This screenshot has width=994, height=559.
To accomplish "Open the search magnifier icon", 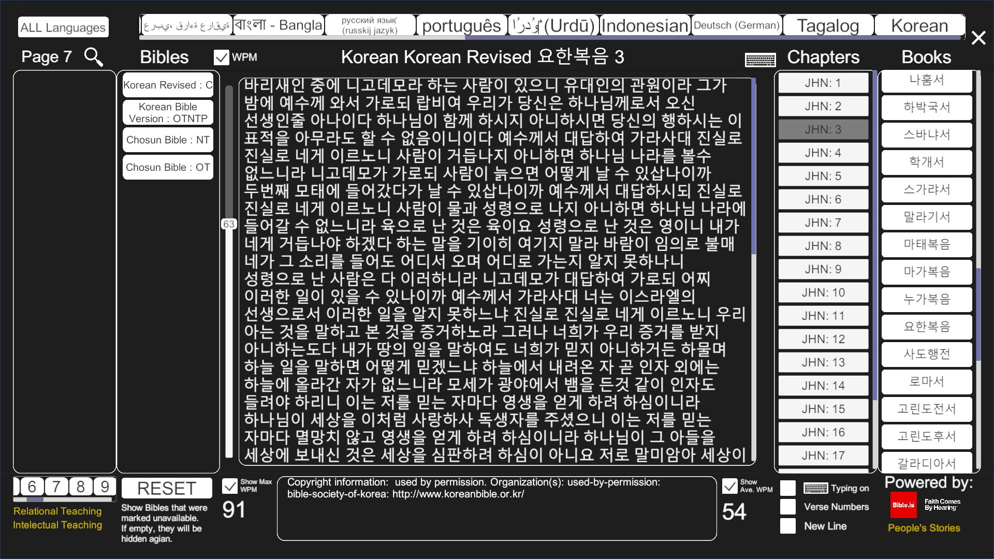I will (x=93, y=57).
